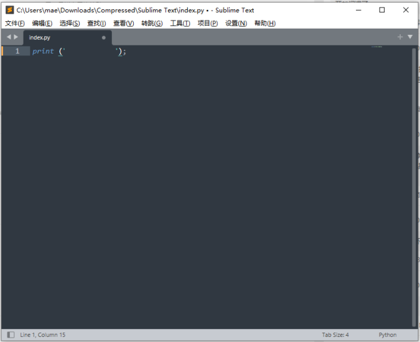Click the Sublime Text logo in title bar

point(9,10)
